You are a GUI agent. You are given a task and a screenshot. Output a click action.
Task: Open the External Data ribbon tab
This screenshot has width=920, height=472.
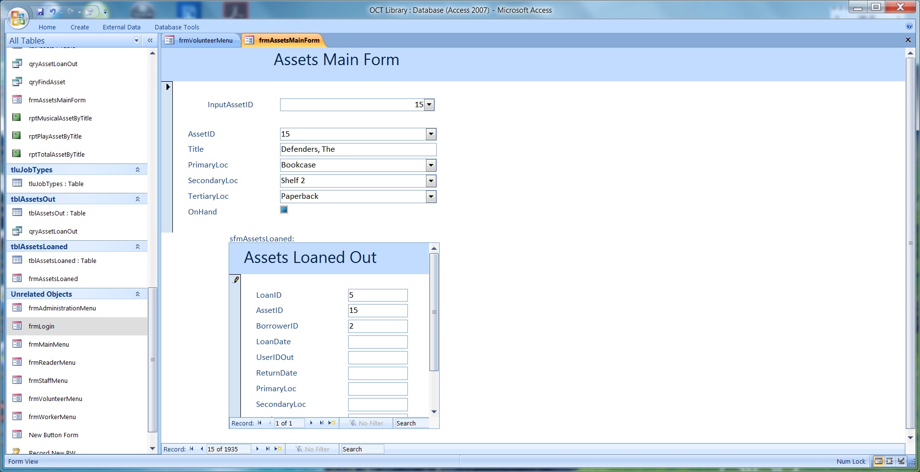(121, 27)
